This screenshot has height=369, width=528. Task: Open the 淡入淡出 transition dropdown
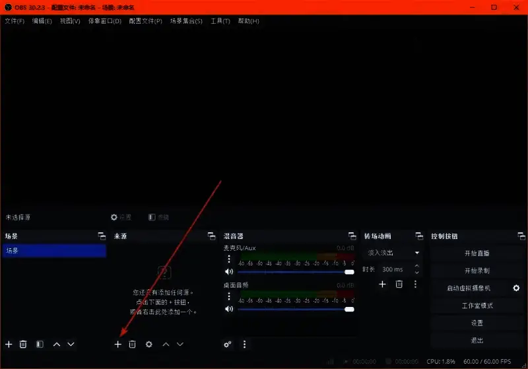[393, 253]
